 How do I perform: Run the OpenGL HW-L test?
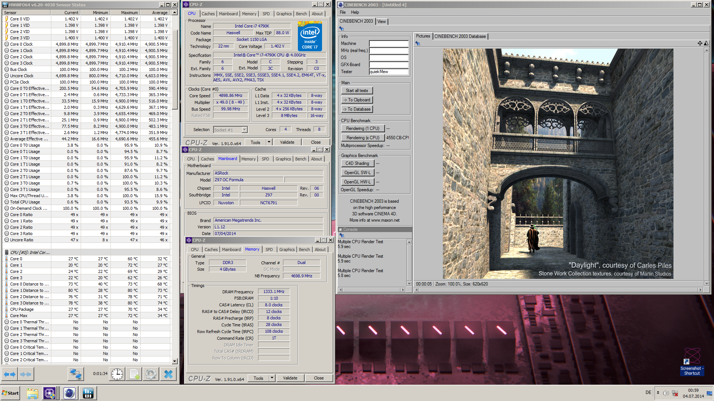(357, 182)
